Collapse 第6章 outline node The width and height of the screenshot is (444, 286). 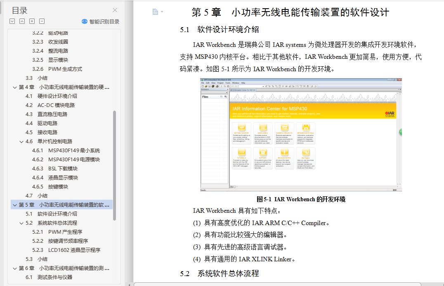(x=15, y=268)
